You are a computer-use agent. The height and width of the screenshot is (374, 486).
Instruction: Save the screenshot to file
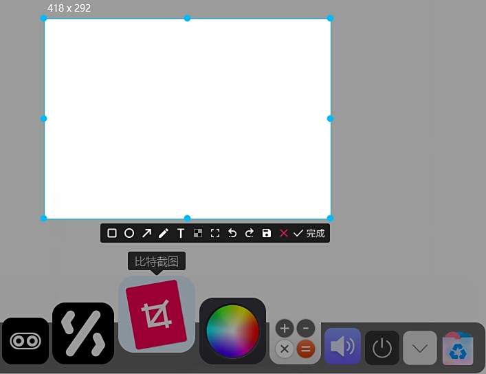click(x=267, y=233)
